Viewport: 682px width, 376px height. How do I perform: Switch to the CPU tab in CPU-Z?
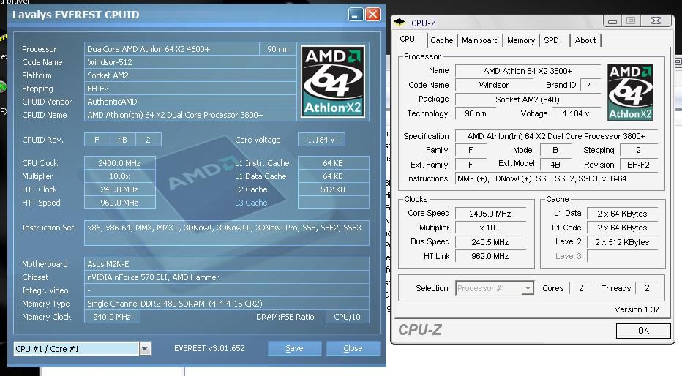[x=408, y=39]
